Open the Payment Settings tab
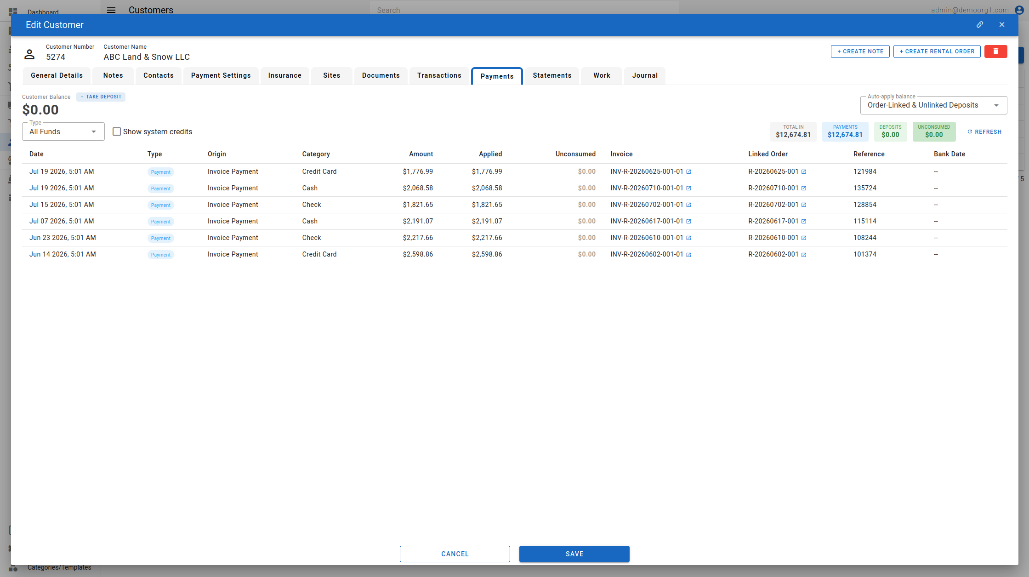Screen dimensions: 1029x577 click(221, 76)
